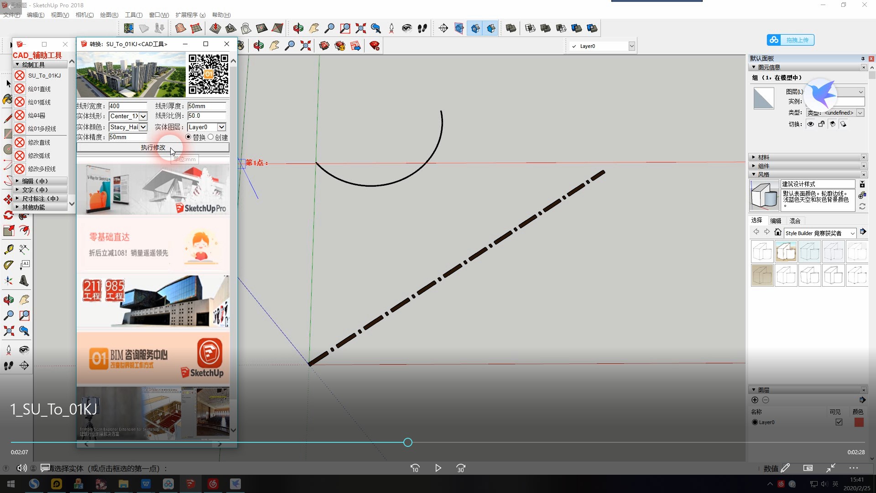Open the 3D Warehouse icon in second toolbar
Image resolution: width=876 pixels, height=493 pixels.
point(324,46)
